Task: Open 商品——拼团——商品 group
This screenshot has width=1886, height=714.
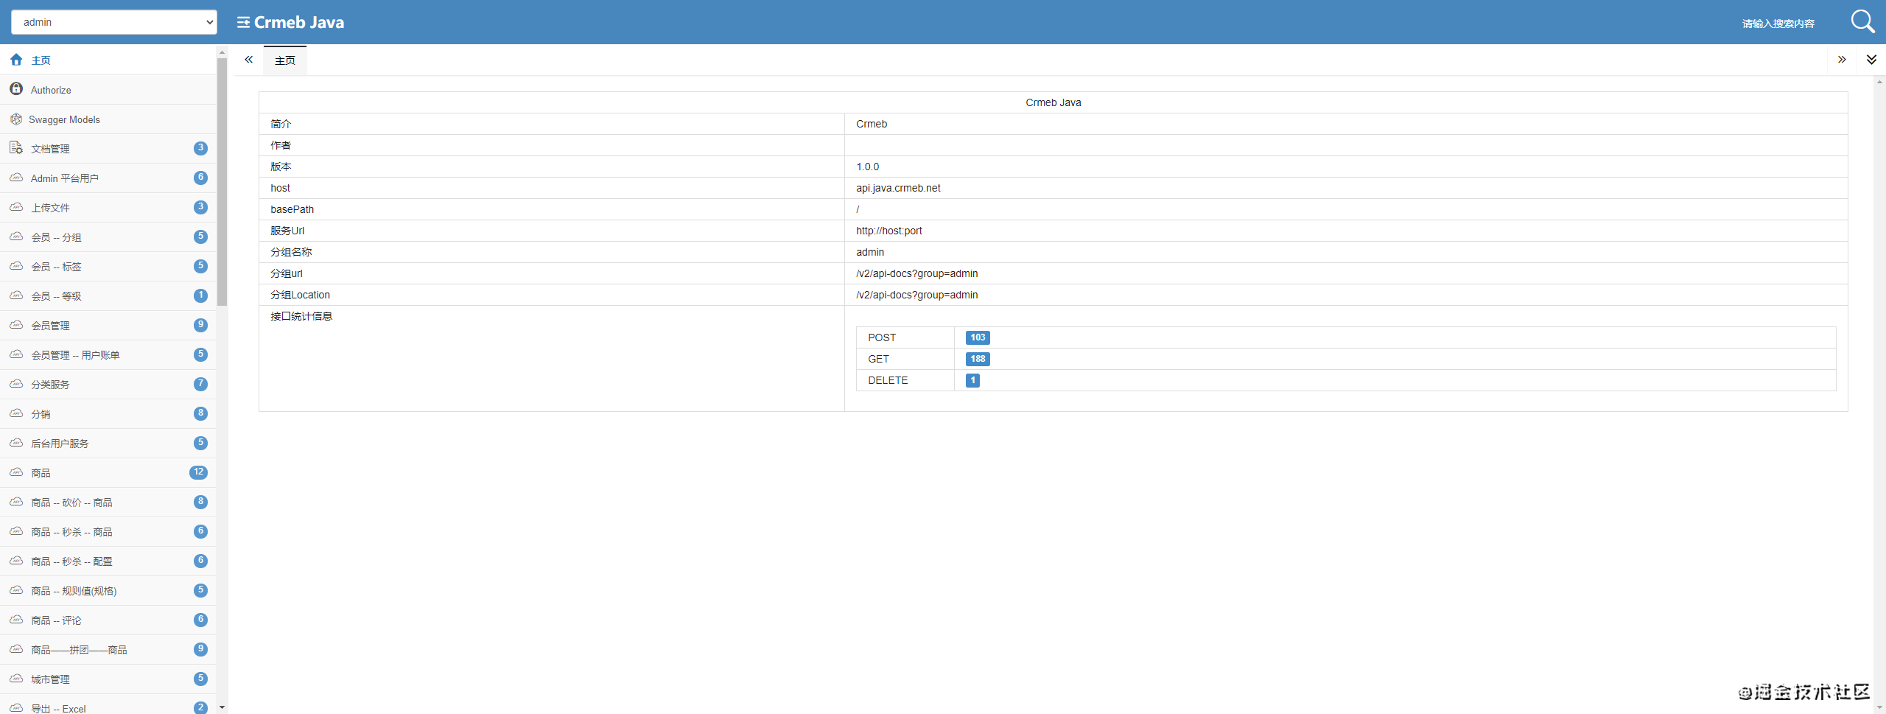Action: pyautogui.click(x=108, y=650)
